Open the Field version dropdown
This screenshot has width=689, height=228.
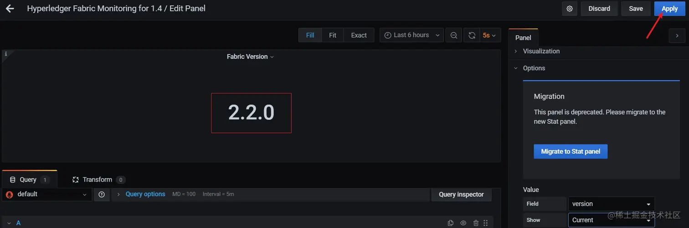[x=611, y=204]
